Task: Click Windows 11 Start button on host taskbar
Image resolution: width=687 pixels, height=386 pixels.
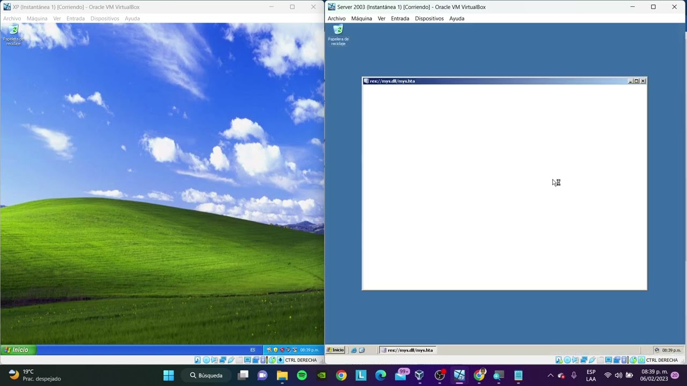Action: [169, 375]
